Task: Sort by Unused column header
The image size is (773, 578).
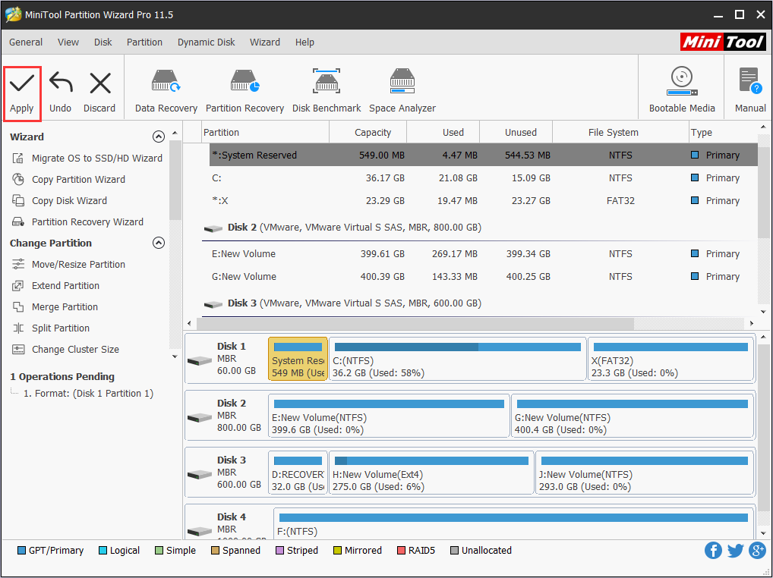Action: (516, 133)
